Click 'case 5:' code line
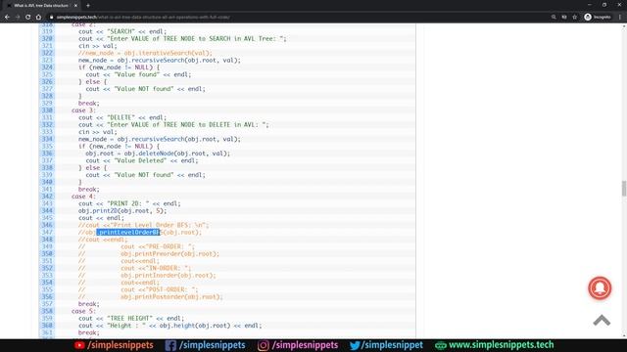627x352 pixels. click(83, 311)
